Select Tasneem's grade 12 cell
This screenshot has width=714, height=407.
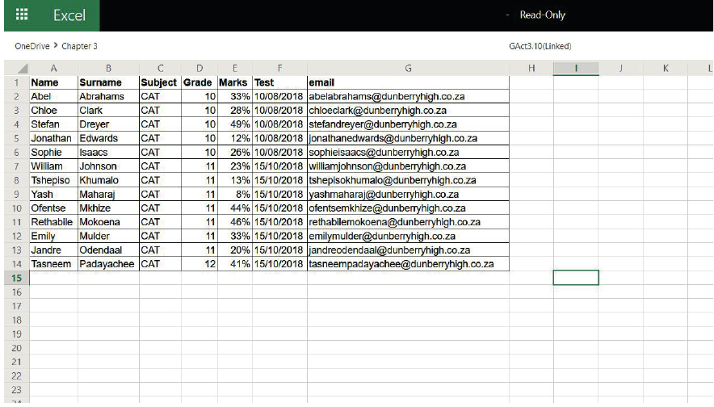[199, 264]
